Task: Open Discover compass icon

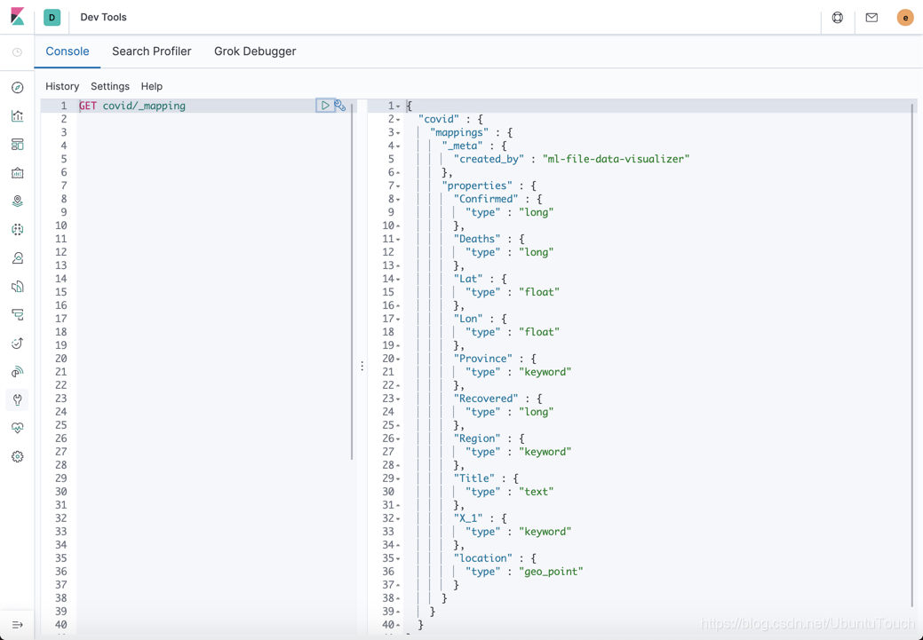Action: (17, 88)
